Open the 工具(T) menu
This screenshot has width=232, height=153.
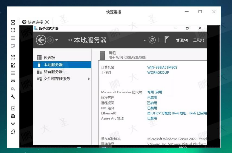point(198,40)
